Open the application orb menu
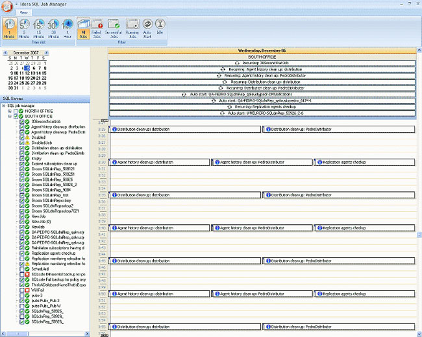Image resolution: width=422 pixels, height=337 pixels. pyautogui.click(x=6, y=6)
